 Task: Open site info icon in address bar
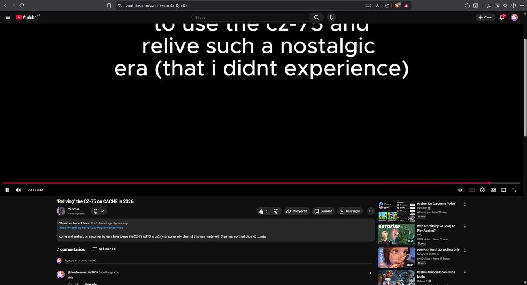tap(119, 6)
